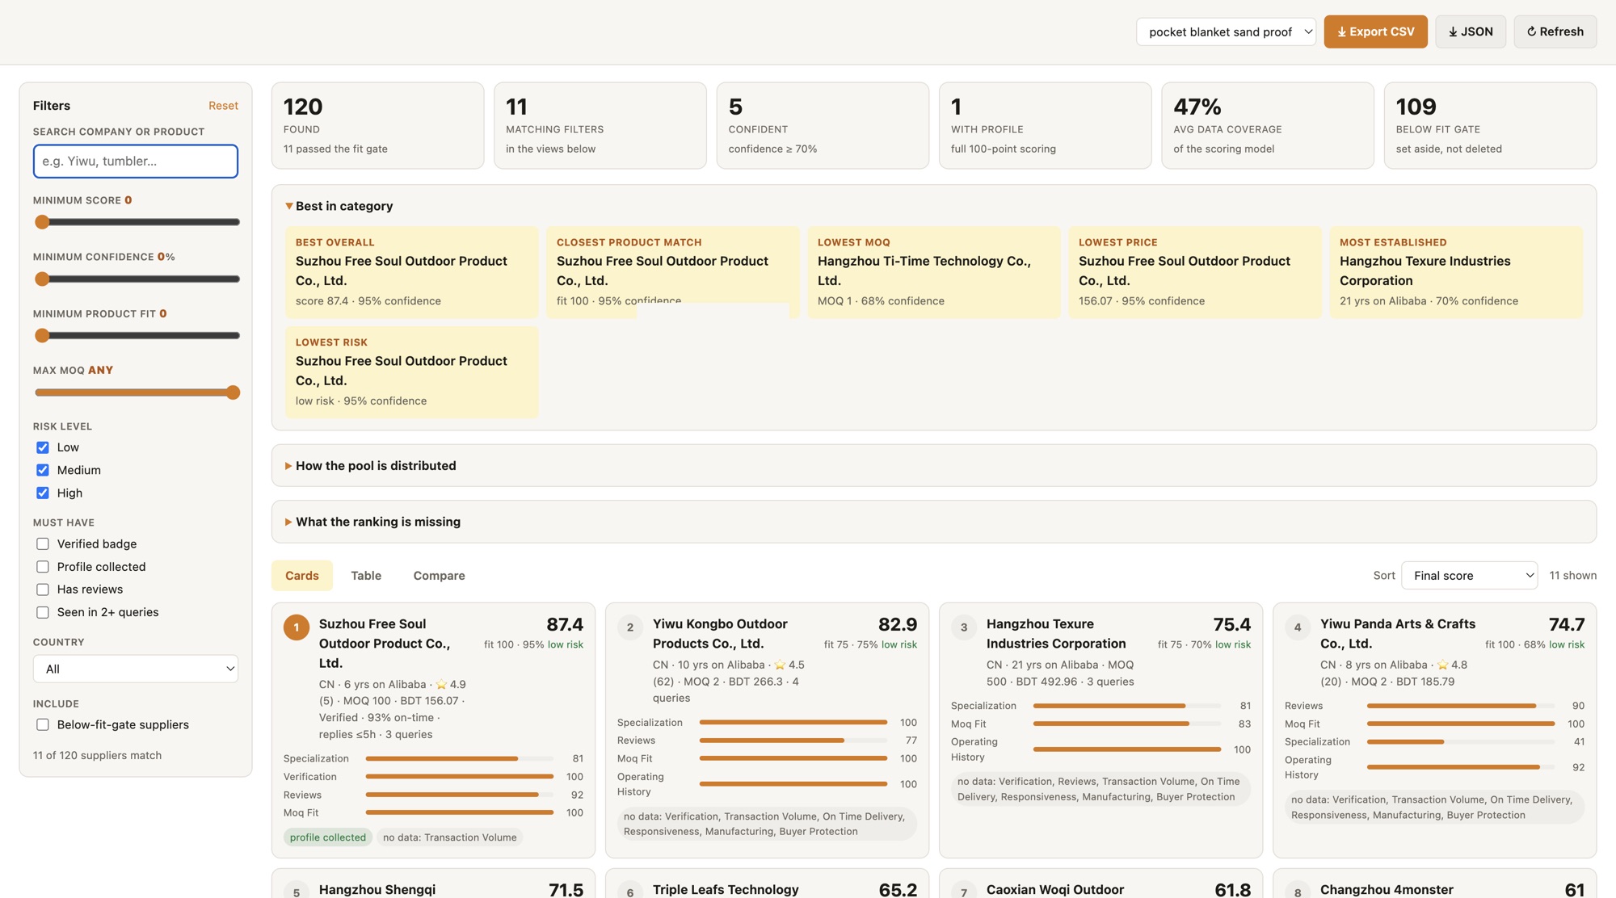1616x898 pixels.
Task: Click the 120 Found stat tile
Action: pos(378,125)
